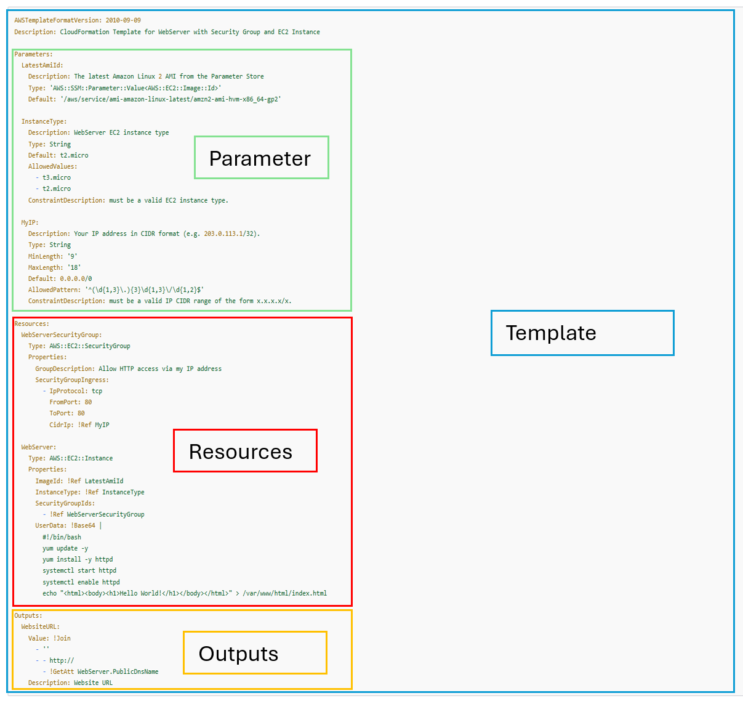
Task: Click the AWSTemplateFormatVersion line
Action: pyautogui.click(x=78, y=20)
